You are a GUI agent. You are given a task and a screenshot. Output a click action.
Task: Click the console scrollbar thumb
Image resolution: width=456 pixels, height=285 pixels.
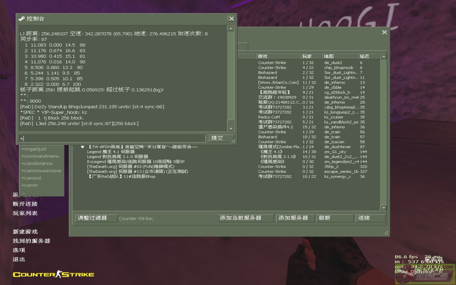tap(231, 123)
